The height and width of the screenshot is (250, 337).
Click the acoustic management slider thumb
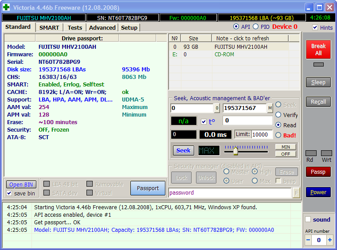pyautogui.click(x=235, y=151)
